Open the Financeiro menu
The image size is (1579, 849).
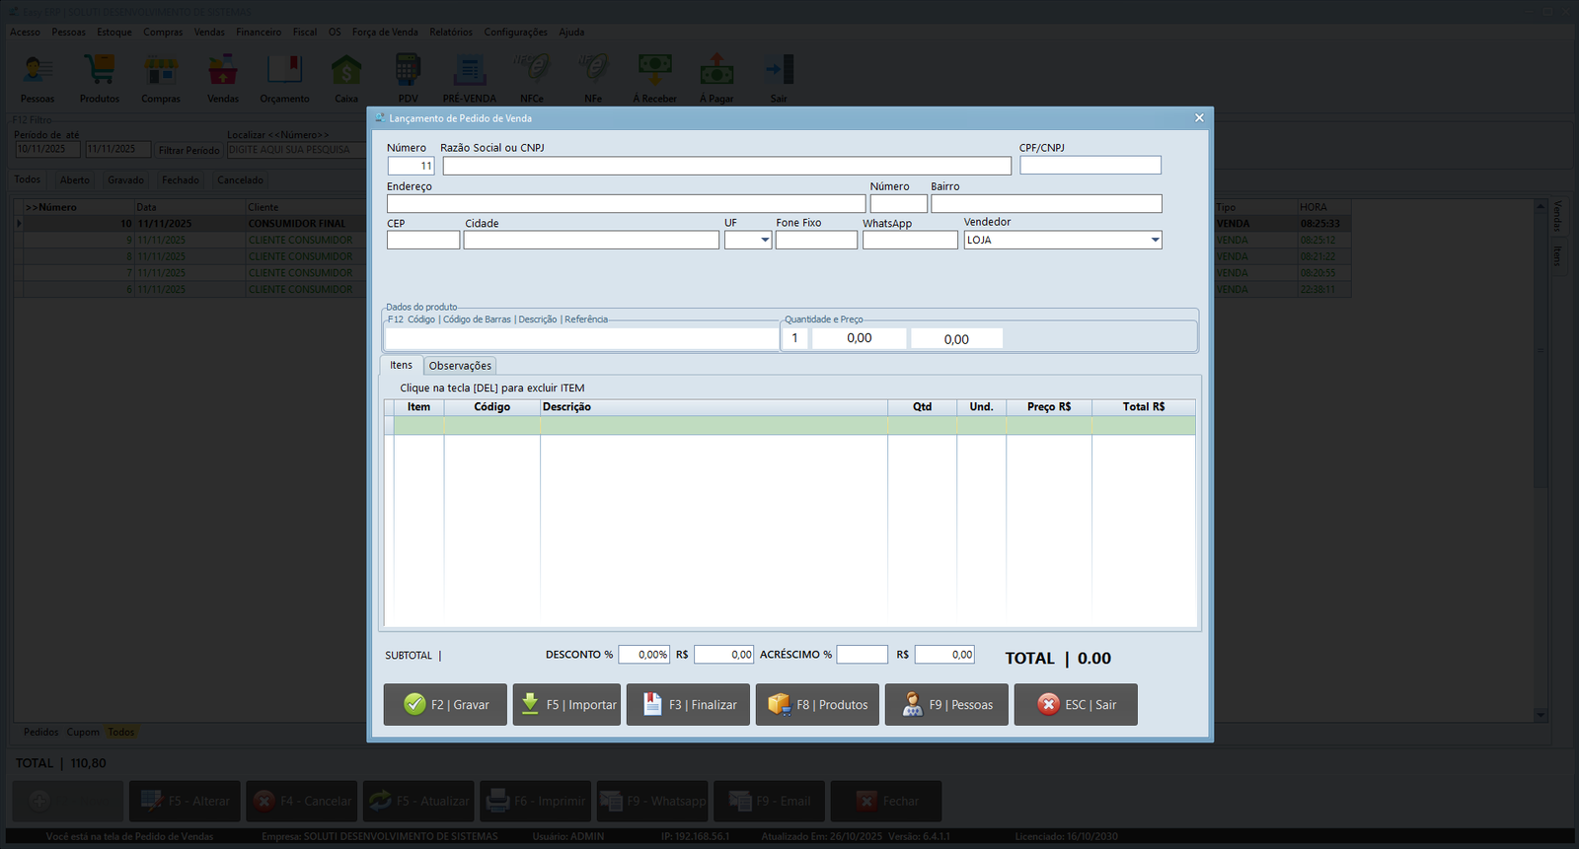click(x=259, y=33)
